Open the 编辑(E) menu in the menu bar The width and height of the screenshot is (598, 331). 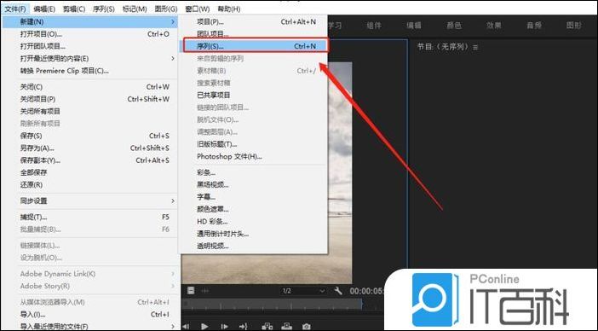44,9
